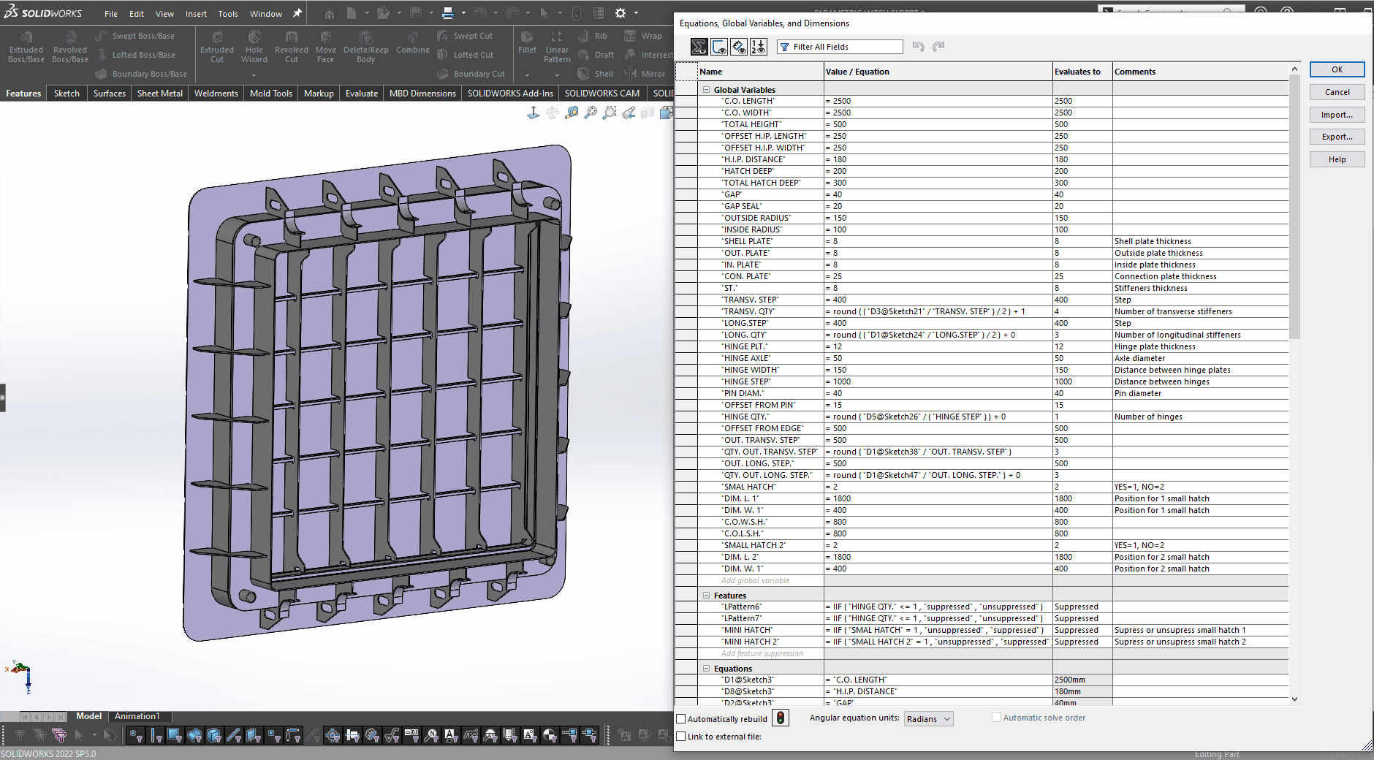
Task: Collapse the Global Variables section
Action: click(707, 90)
